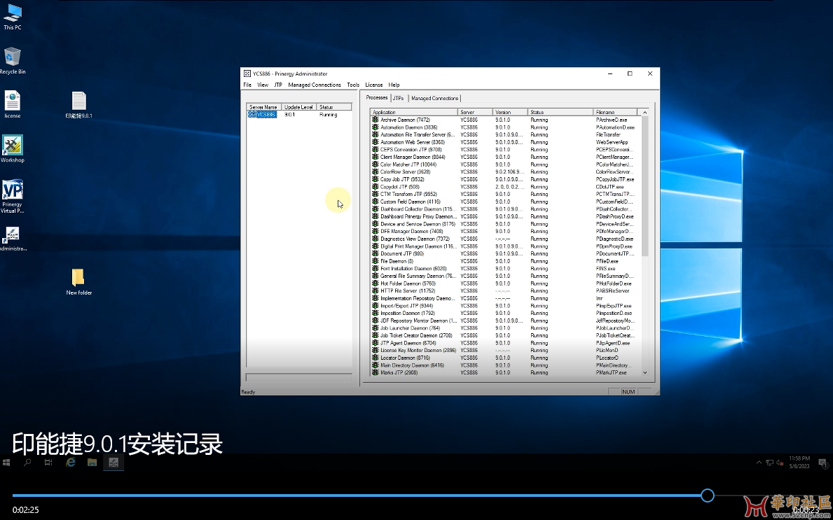Select the license file icon on desktop

coord(12,104)
